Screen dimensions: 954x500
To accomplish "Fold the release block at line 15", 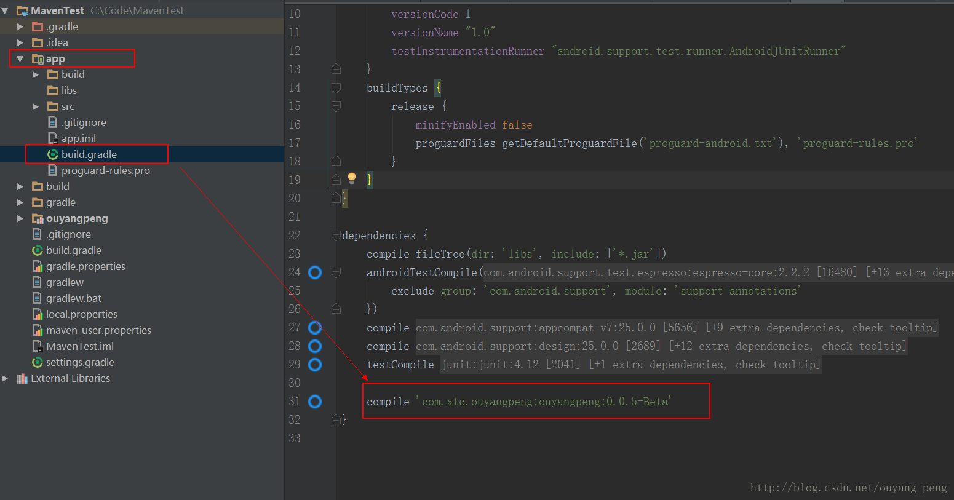I will tap(336, 106).
